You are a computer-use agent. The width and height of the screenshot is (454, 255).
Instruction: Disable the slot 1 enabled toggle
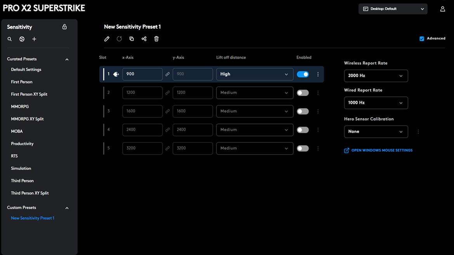(x=303, y=74)
